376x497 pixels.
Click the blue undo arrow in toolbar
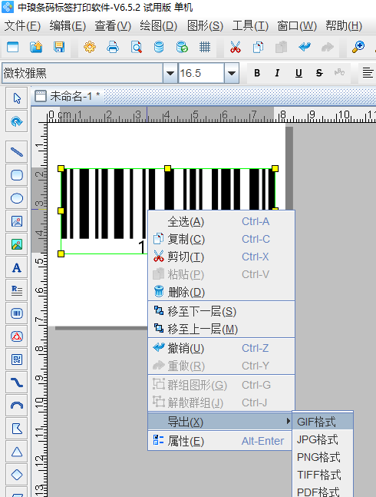click(305, 47)
